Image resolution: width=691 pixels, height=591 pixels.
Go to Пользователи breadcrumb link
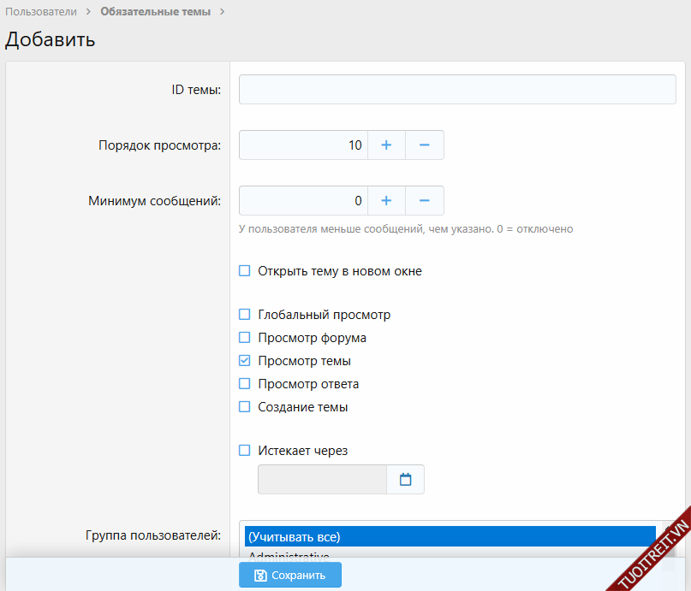tap(41, 12)
